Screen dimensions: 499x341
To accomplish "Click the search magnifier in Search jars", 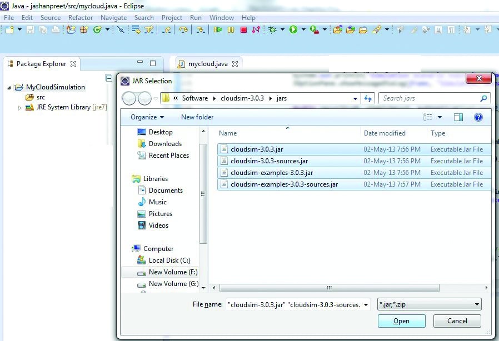I will coord(483,99).
